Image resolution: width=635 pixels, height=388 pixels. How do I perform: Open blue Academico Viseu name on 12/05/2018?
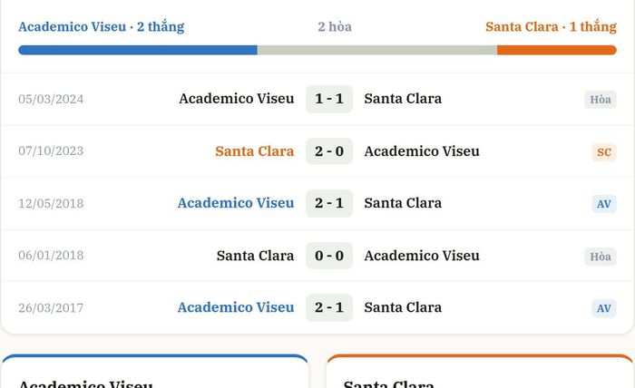(x=236, y=203)
